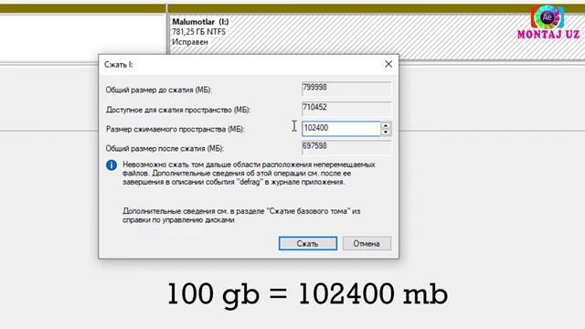Cancel with the Отмена button
Viewport: 585px width, 329px height.
click(367, 244)
